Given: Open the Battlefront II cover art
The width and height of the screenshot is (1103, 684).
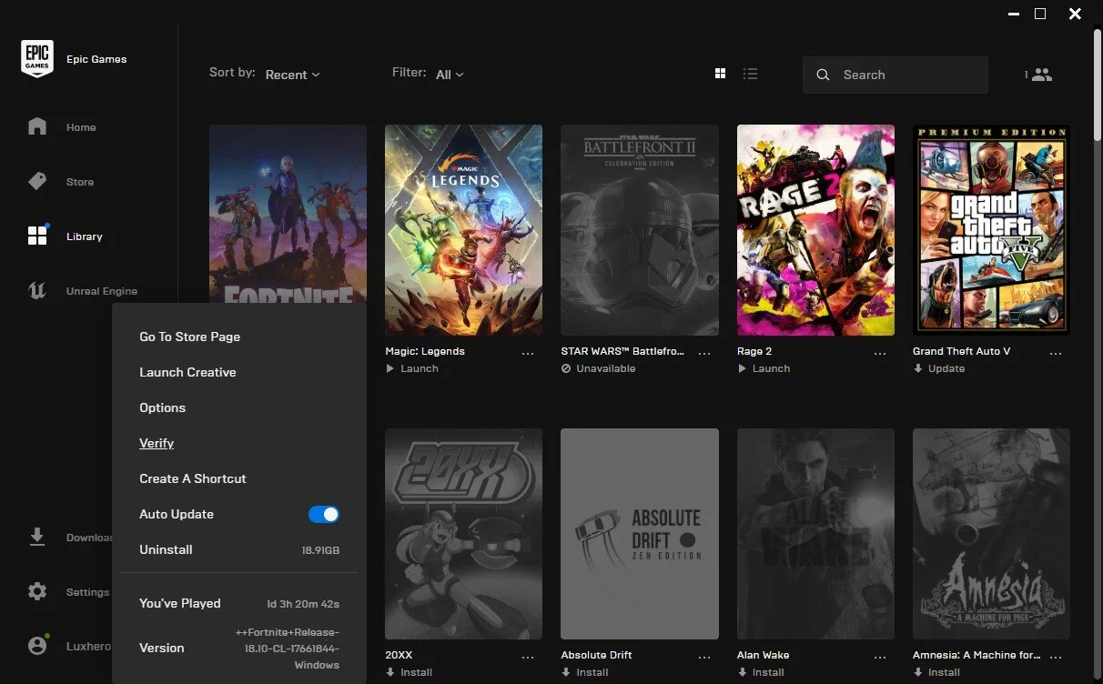Looking at the screenshot, I should coord(640,230).
